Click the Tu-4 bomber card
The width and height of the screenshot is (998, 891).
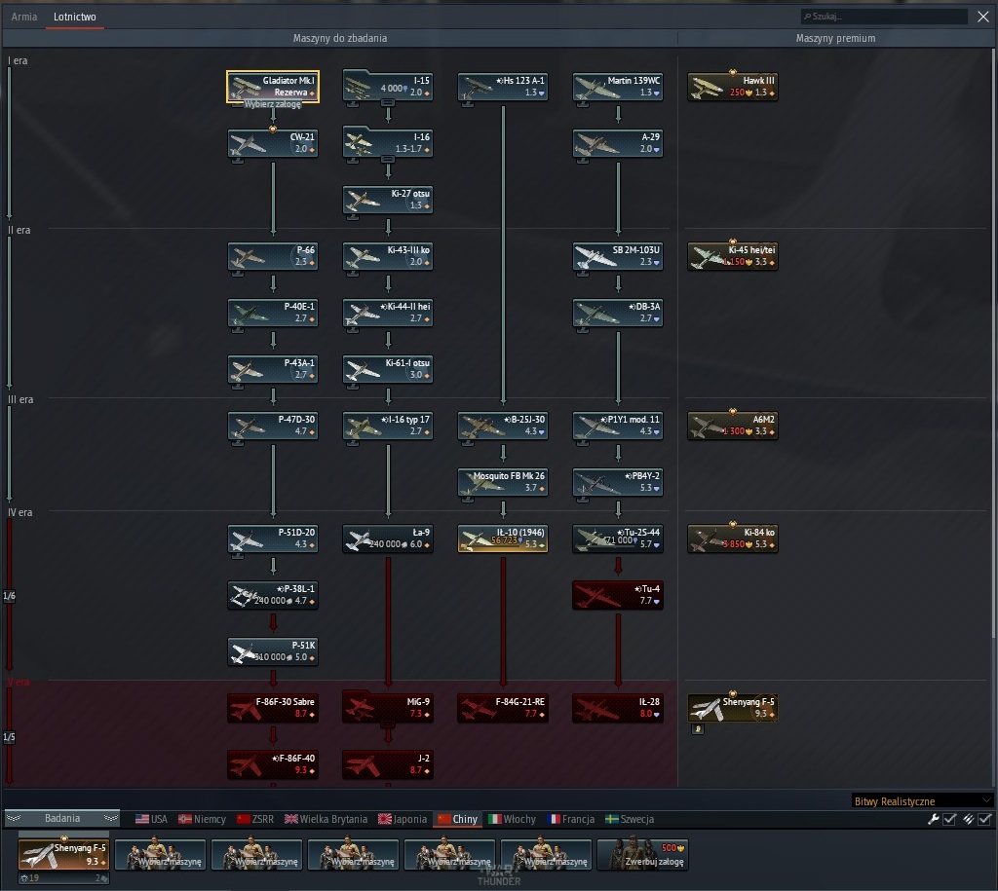pyautogui.click(x=617, y=595)
